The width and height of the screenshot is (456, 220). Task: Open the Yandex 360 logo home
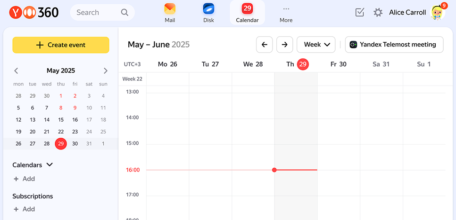coord(34,13)
